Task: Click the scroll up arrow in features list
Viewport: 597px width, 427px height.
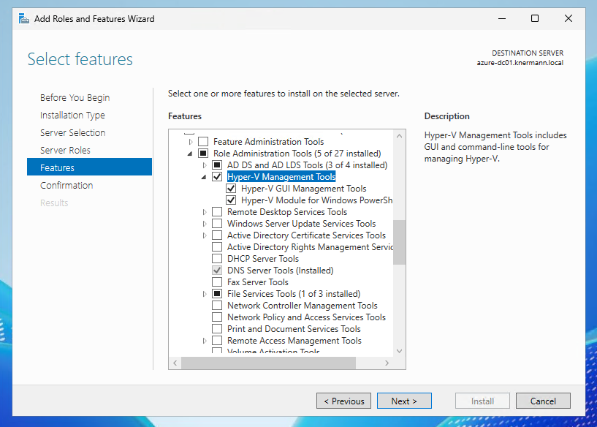Action: (399, 136)
